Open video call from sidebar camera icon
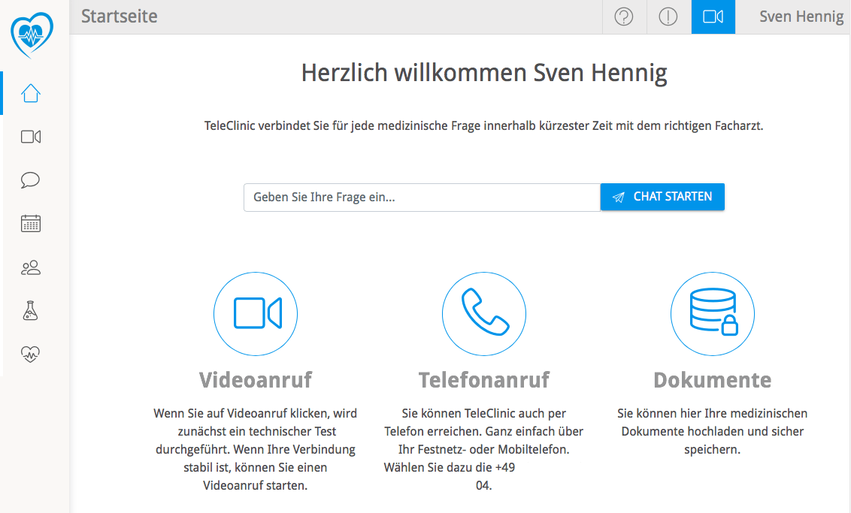The image size is (851, 513). (x=31, y=137)
